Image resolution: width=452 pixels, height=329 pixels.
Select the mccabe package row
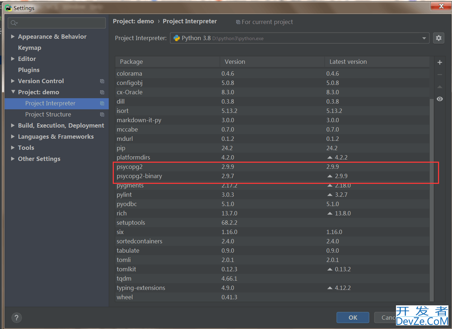click(x=272, y=129)
